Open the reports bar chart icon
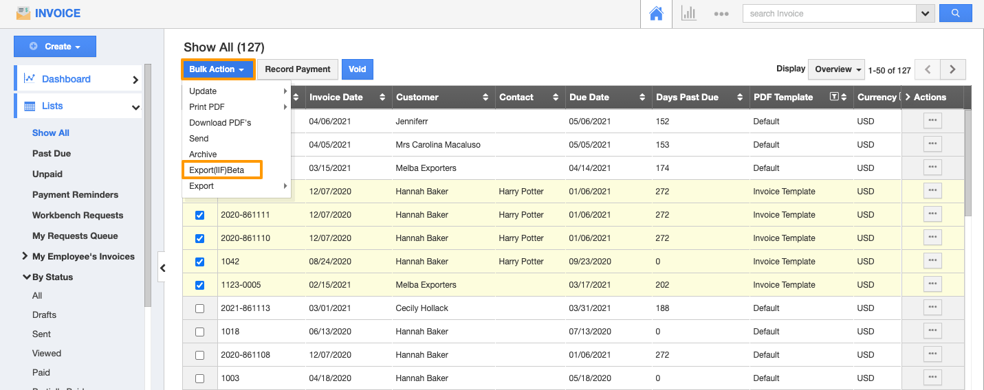The height and width of the screenshot is (390, 984). point(688,14)
